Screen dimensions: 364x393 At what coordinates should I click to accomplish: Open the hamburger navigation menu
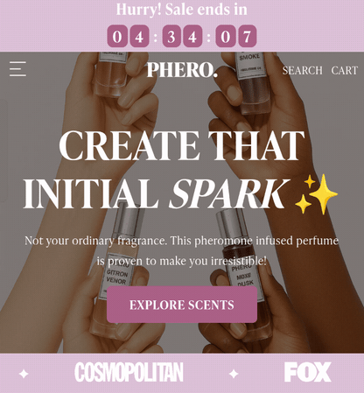click(x=17, y=69)
